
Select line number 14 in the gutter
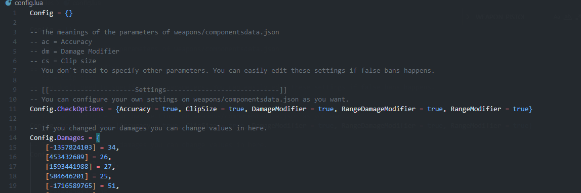coord(13,138)
